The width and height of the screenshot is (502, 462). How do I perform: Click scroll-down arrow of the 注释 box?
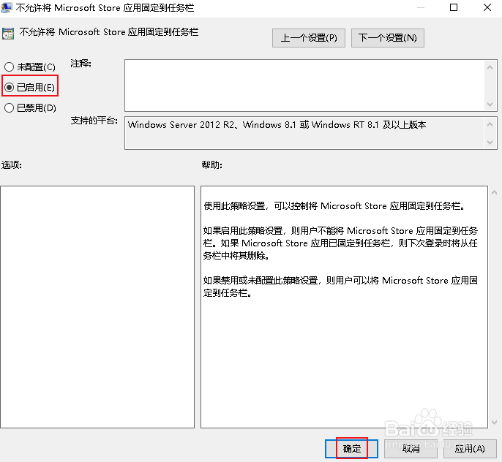pos(490,105)
